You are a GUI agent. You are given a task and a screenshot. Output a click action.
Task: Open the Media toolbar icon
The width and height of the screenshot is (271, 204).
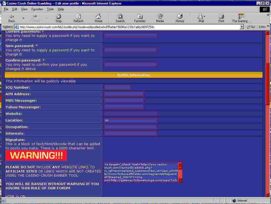(160, 17)
